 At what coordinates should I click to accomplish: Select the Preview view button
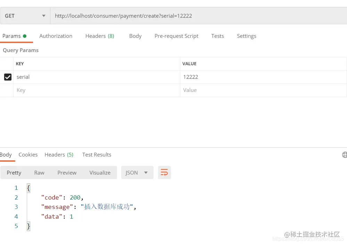(67, 172)
